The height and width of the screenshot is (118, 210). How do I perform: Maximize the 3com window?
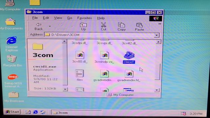(x=153, y=12)
